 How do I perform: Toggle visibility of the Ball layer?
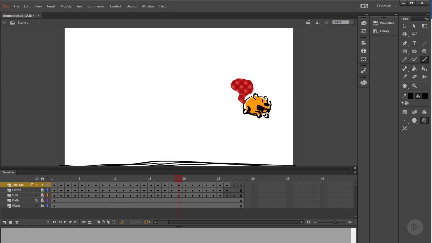[37, 195]
